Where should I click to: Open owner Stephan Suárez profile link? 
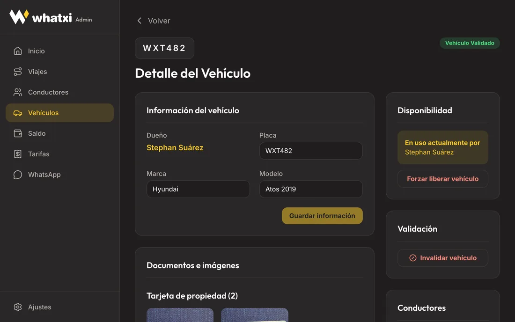click(175, 148)
